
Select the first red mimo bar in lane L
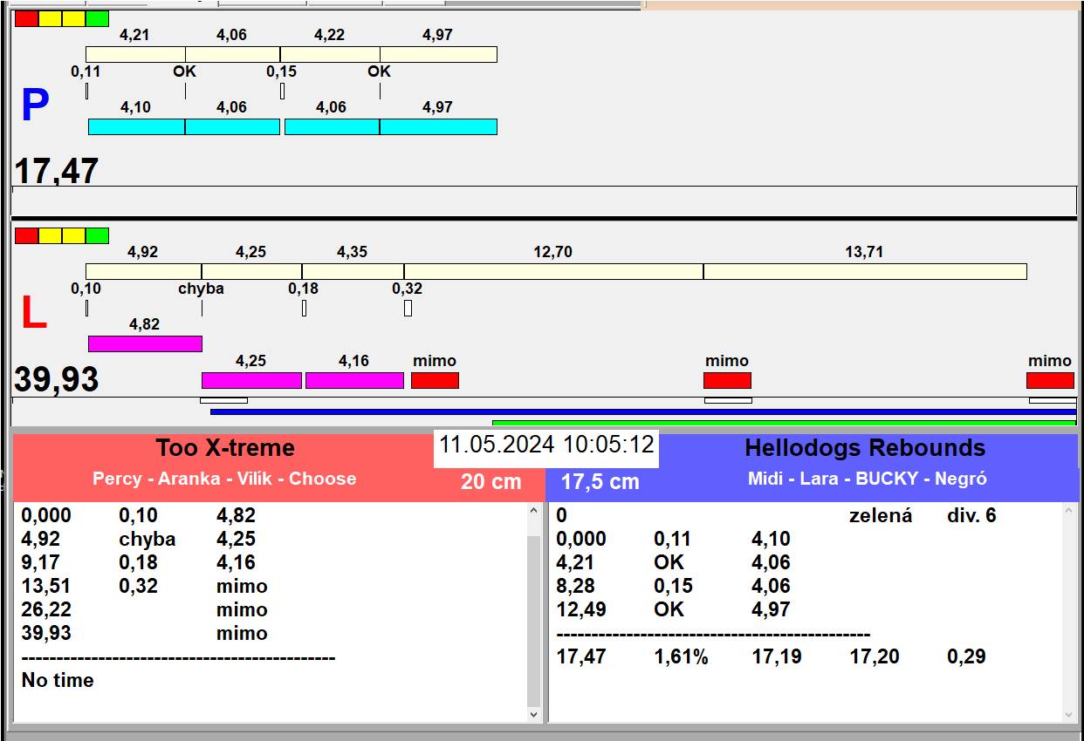coord(435,380)
